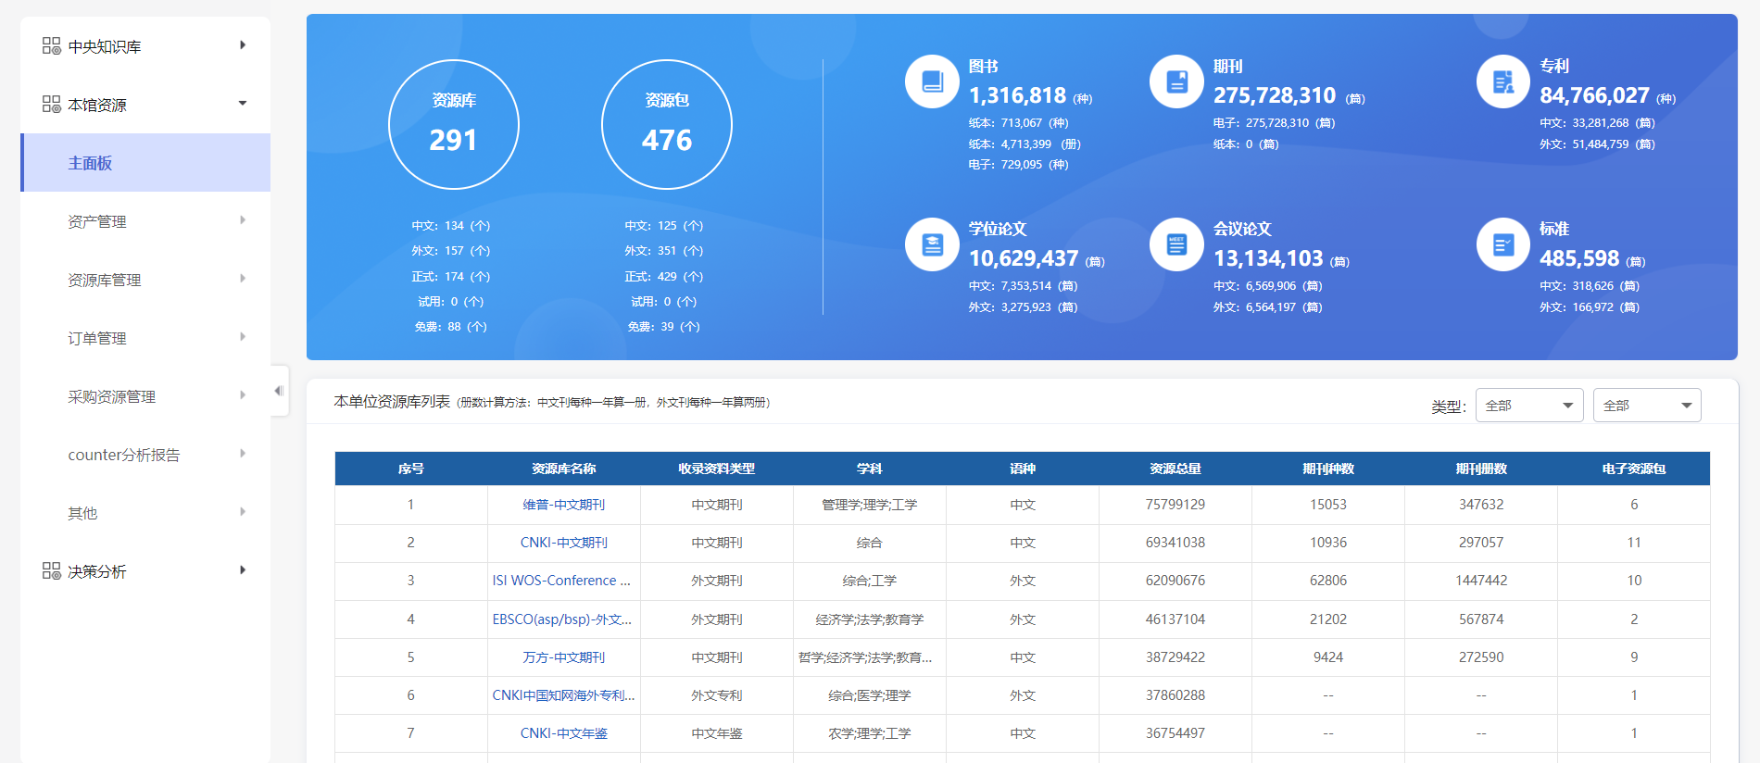1760x763 pixels.
Task: Open the second 全部 filter dropdown
Action: [1646, 406]
